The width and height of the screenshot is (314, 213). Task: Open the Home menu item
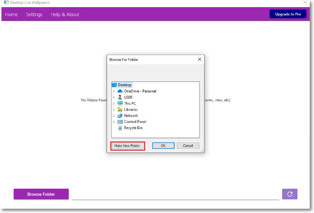(11, 14)
